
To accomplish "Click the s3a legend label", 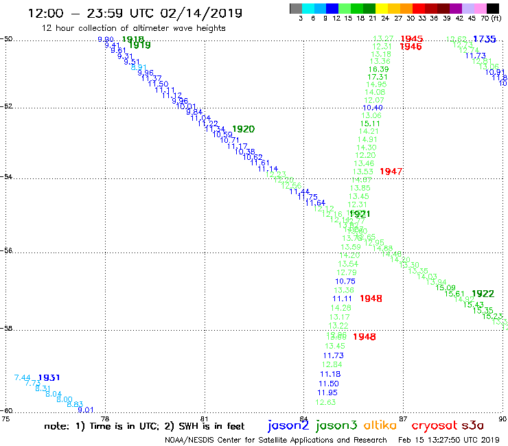I will (x=473, y=425).
